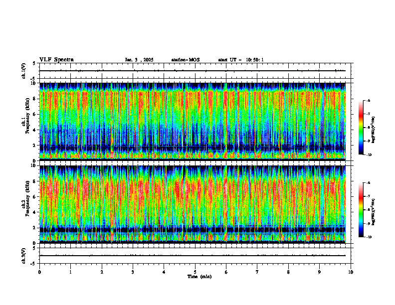Click the ch.2 spectrogram color scale bar
Screen dimensions: 395x305
coord(361,210)
